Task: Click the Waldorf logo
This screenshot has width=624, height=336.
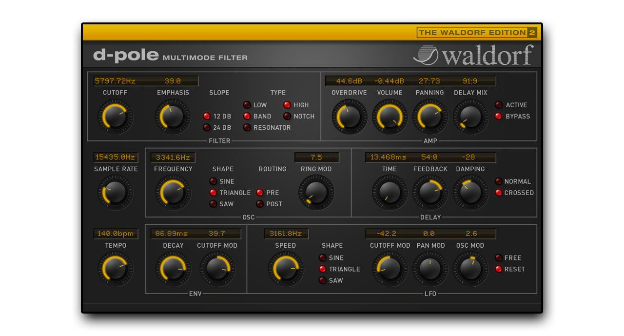Action: [473, 55]
